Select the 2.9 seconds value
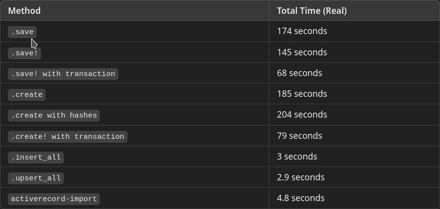 301,177
